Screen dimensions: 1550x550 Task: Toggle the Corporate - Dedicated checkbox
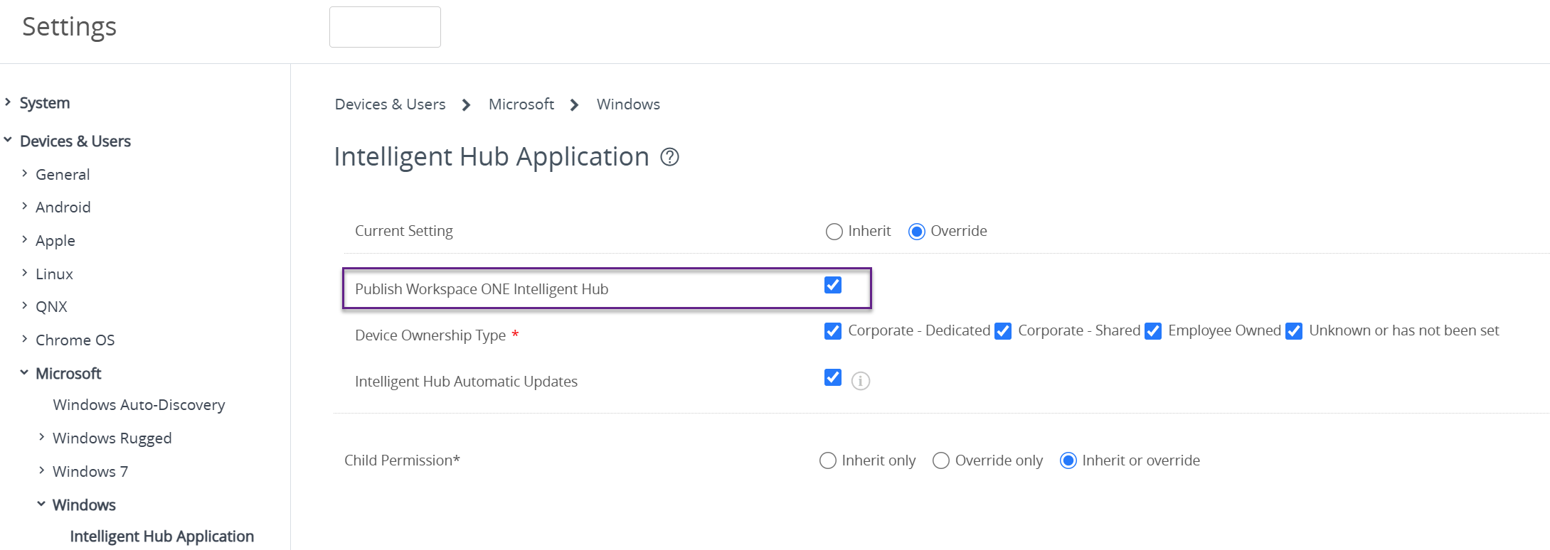click(833, 331)
